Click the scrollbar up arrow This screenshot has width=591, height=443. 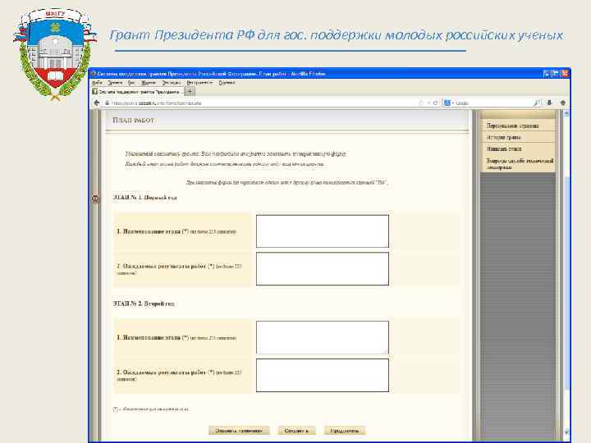coord(566,113)
